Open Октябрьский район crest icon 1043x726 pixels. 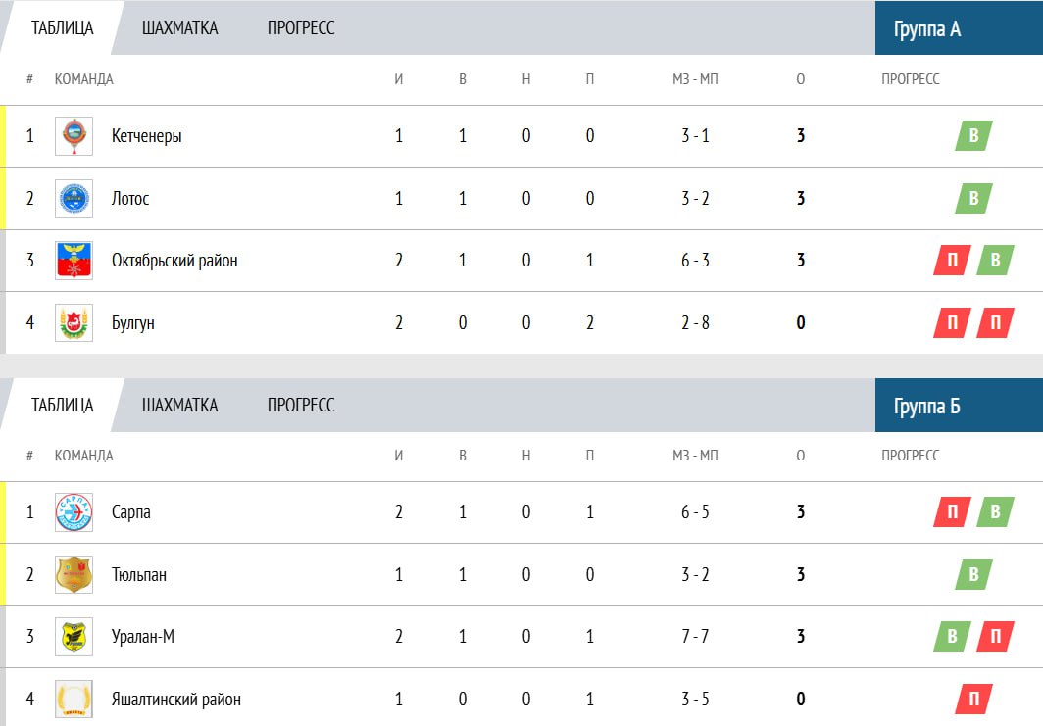[x=74, y=261]
